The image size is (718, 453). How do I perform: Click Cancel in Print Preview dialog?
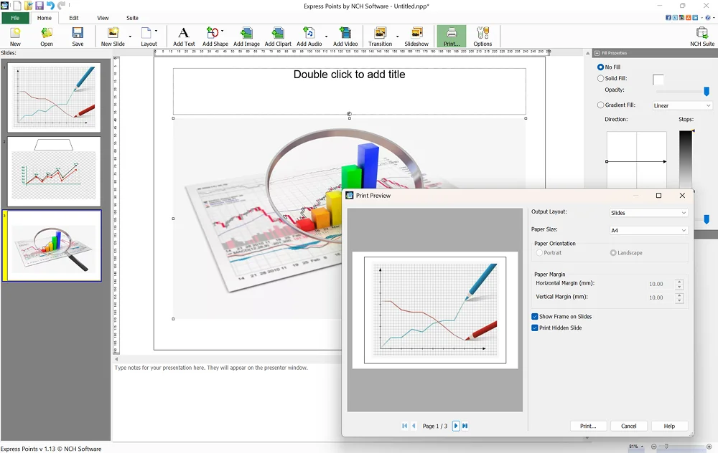(x=628, y=426)
